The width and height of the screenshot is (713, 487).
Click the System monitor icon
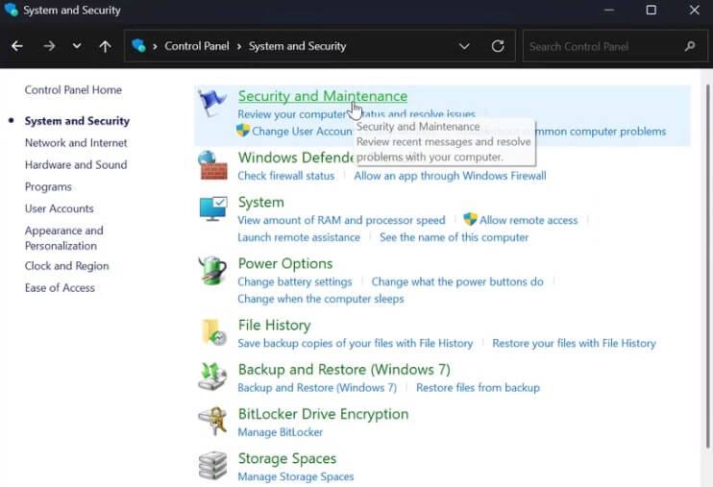click(212, 209)
